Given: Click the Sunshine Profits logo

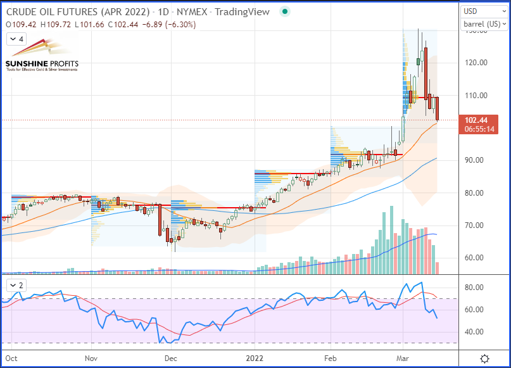Looking at the screenshot, I should coord(42,54).
